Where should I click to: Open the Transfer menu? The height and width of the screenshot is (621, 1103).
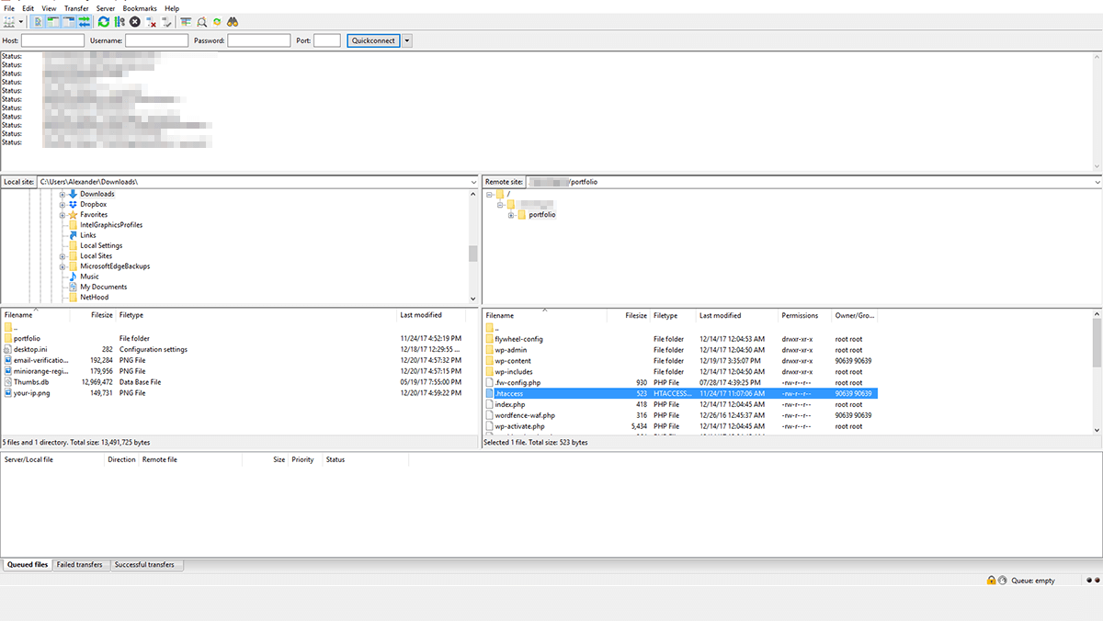[x=76, y=7]
